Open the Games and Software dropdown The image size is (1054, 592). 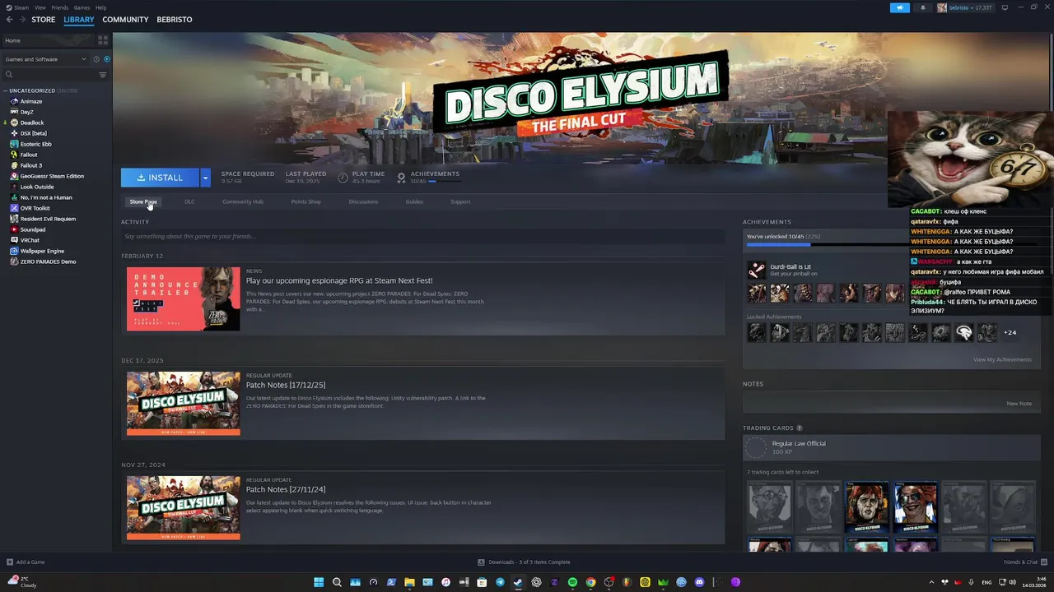(45, 59)
